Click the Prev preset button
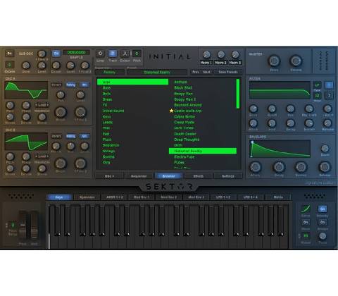 coord(196,72)
